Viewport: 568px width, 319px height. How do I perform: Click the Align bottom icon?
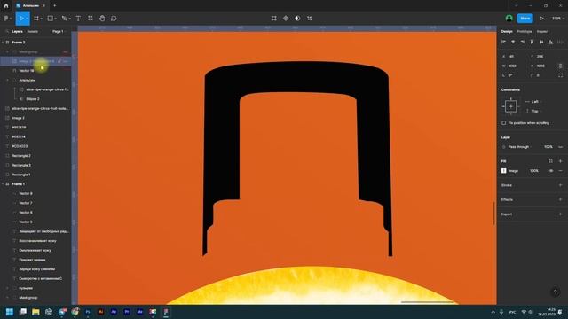(551, 42)
